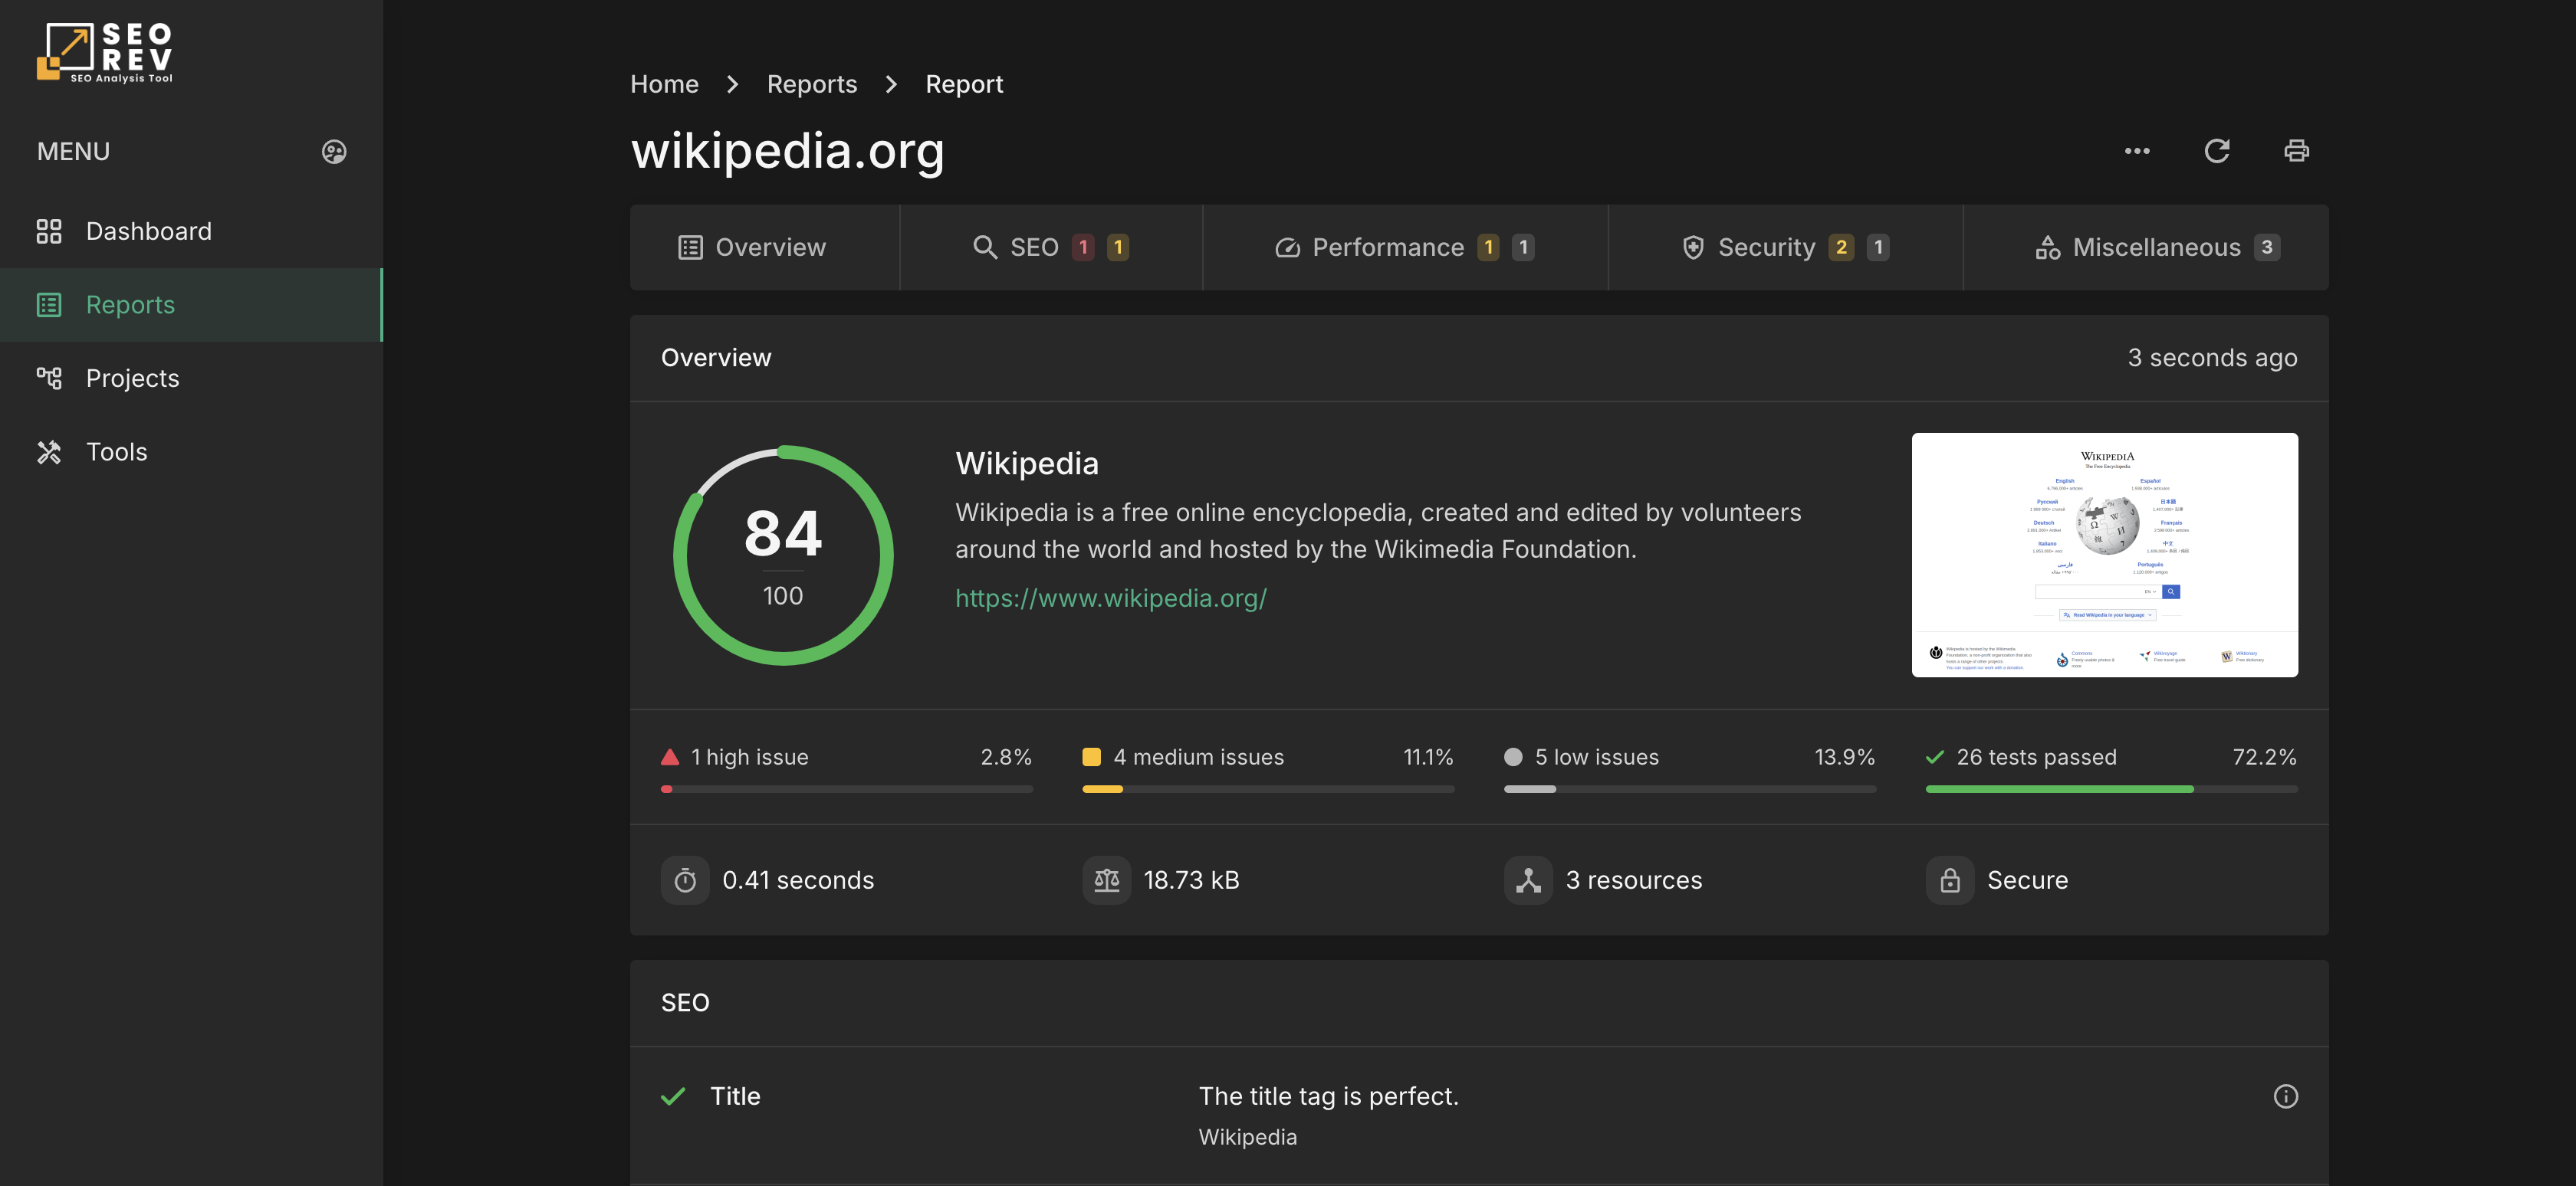Click the grey low-issue circle icon
The image size is (2576, 1186).
pos(1513,758)
